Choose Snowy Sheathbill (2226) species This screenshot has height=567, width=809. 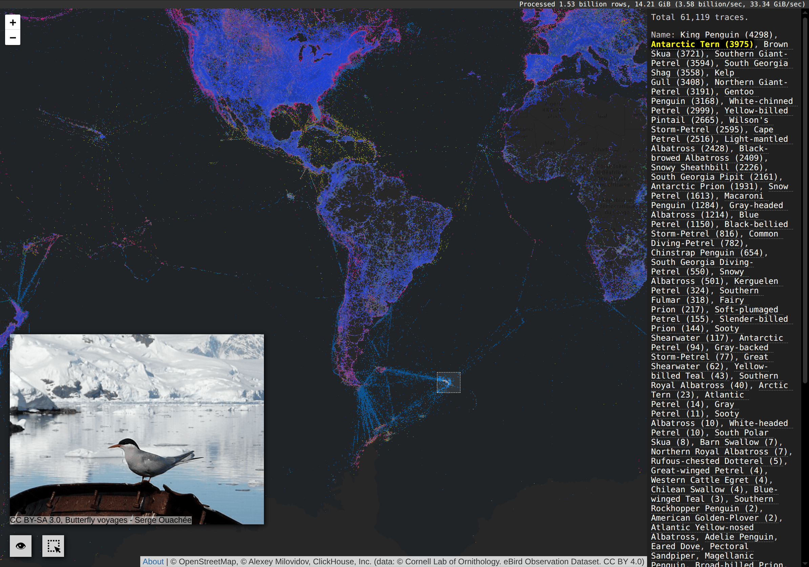pyautogui.click(x=706, y=167)
